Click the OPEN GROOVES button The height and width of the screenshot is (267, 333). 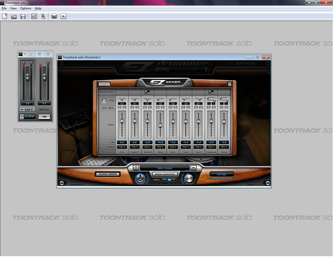(165, 174)
